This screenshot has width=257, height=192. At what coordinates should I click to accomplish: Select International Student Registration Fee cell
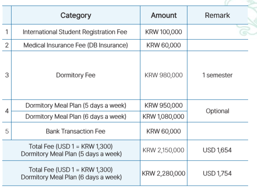coord(75,32)
